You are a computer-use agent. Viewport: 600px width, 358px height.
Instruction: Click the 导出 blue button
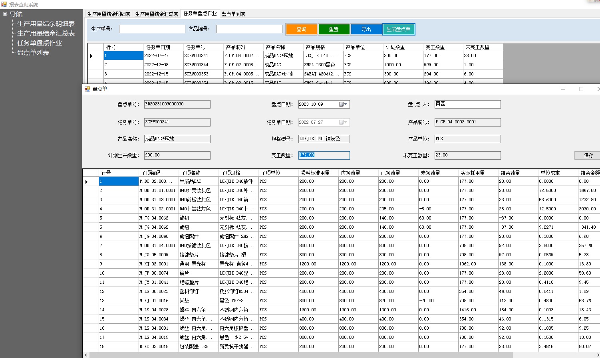click(x=366, y=29)
